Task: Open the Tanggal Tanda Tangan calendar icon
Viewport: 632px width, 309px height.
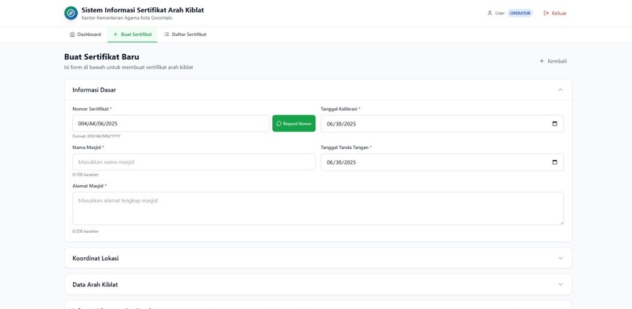Action: (x=554, y=162)
